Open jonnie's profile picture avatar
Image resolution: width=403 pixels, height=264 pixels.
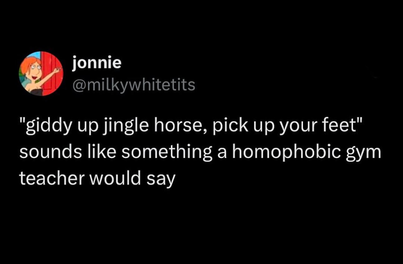pyautogui.click(x=41, y=74)
